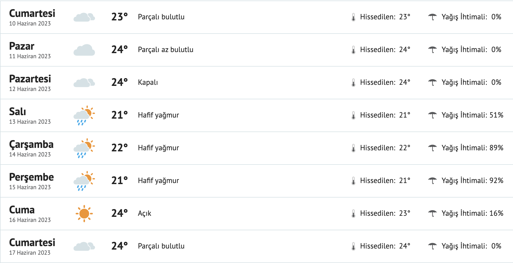Click the 24° temperature in Cuma row
This screenshot has width=513, height=263.
119,213
